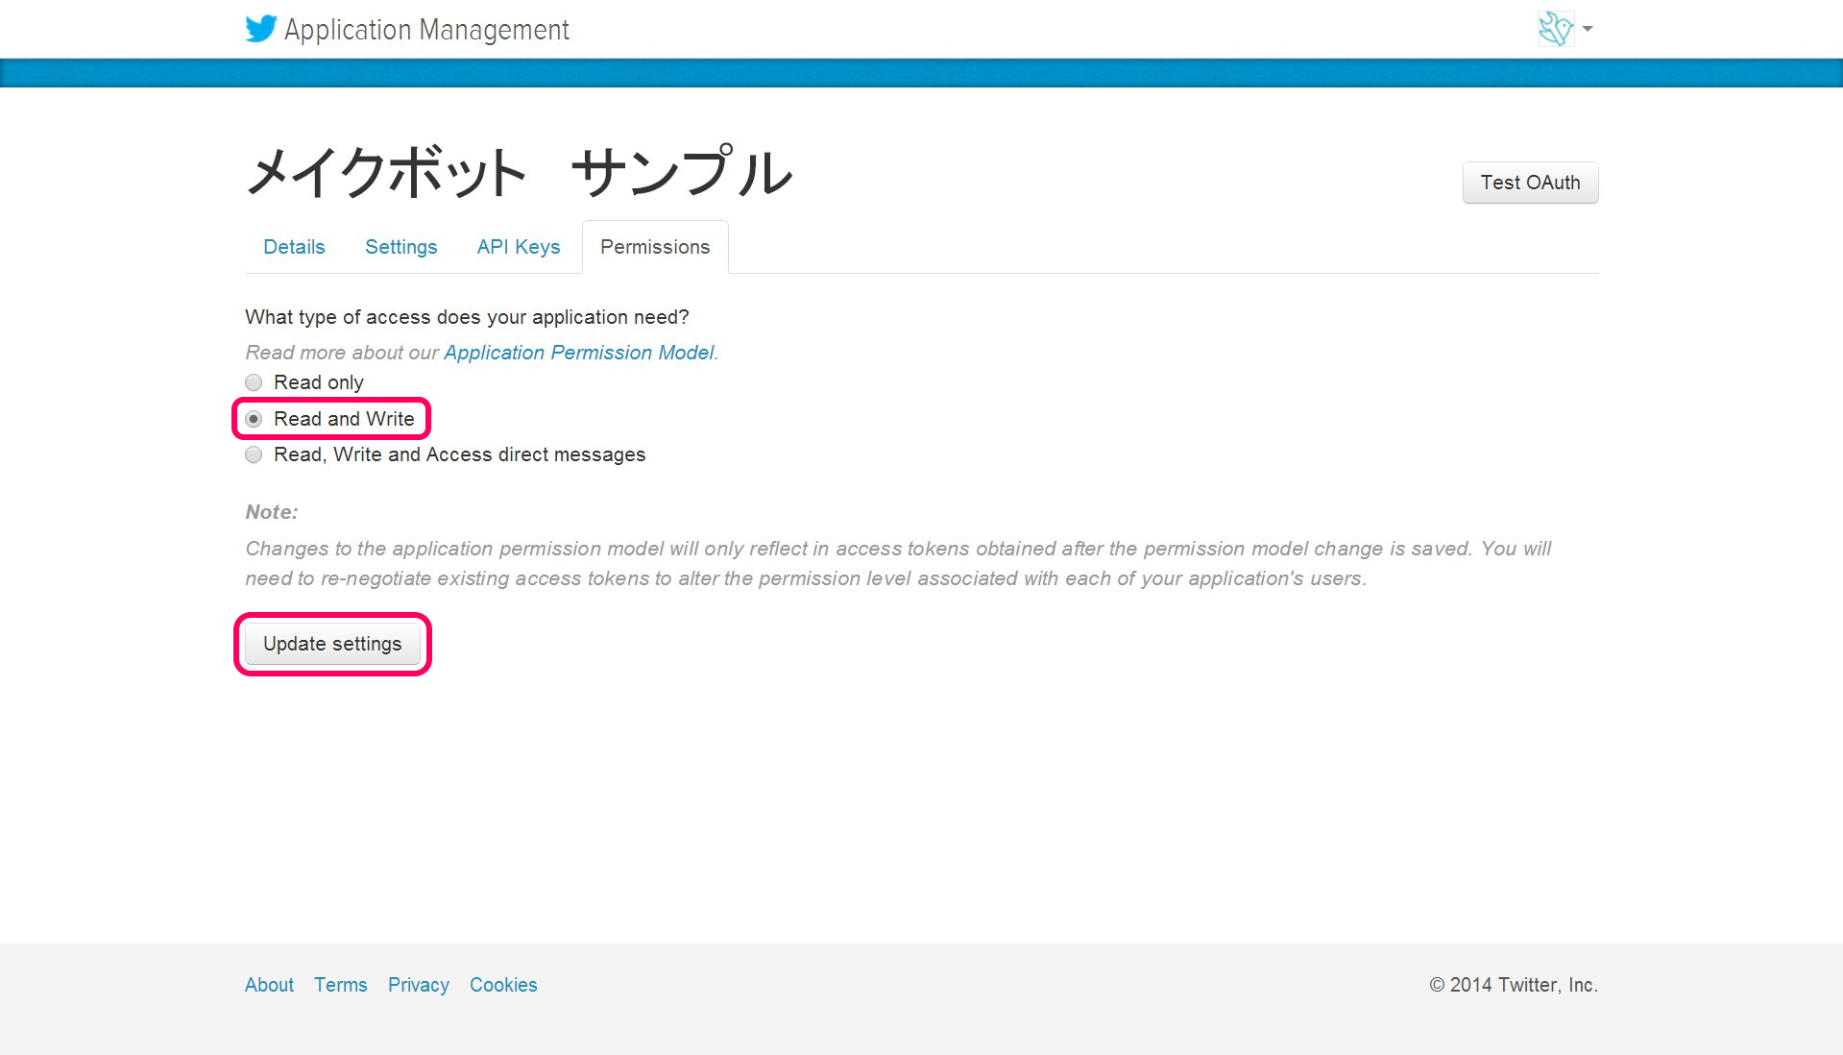Open the Cookies footer link

tap(503, 985)
